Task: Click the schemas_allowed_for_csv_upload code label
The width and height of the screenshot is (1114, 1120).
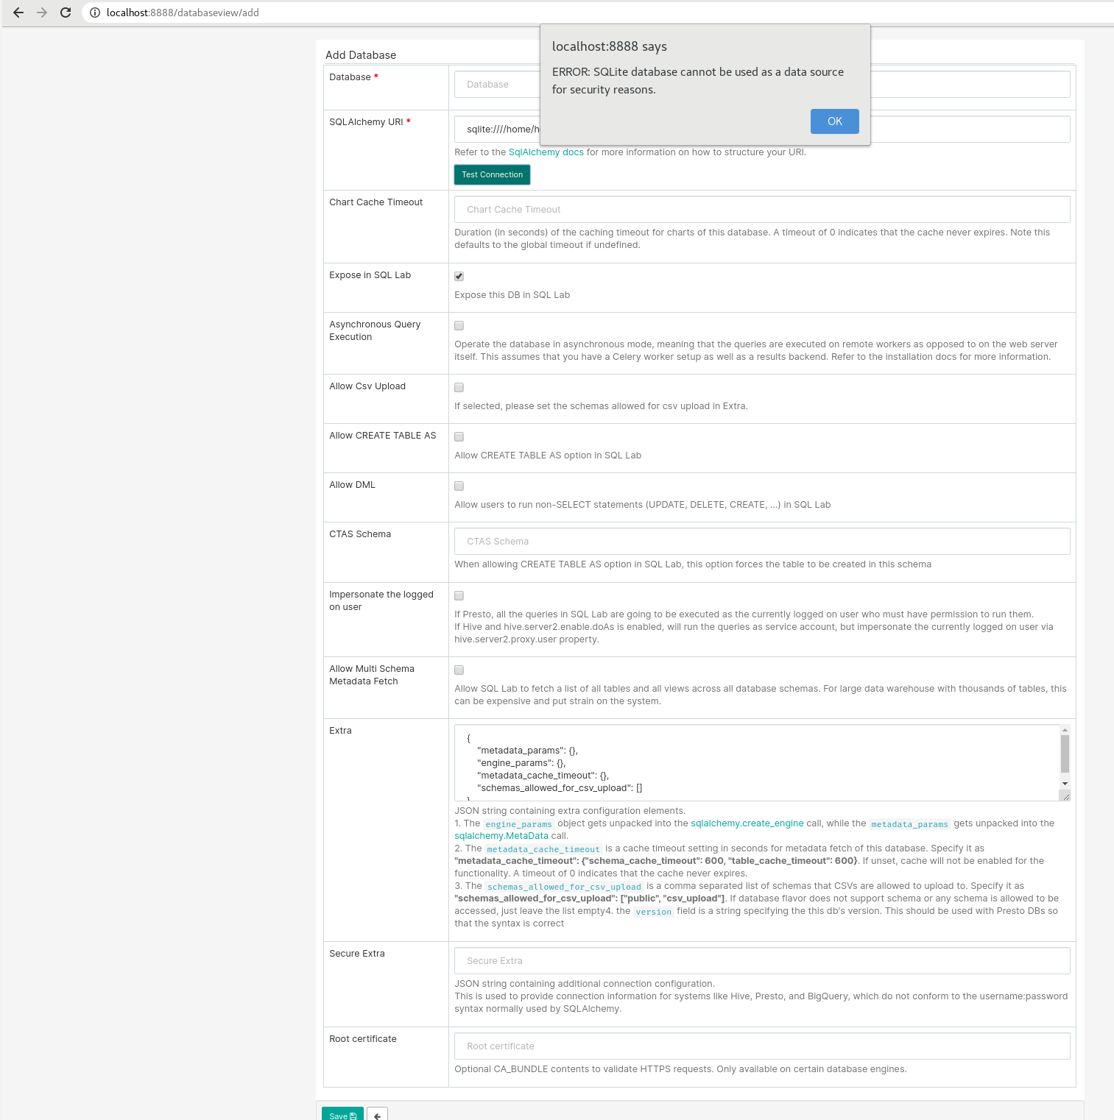Action: (x=564, y=887)
